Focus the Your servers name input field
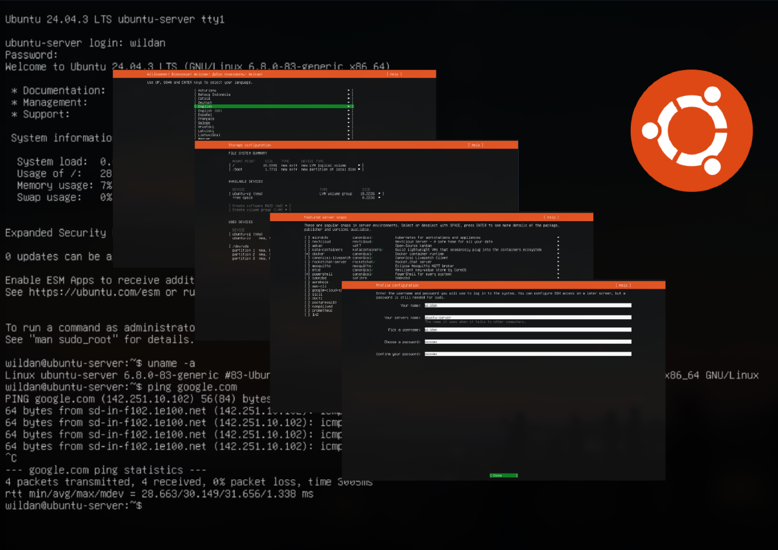This screenshot has width=778, height=550. click(527, 317)
